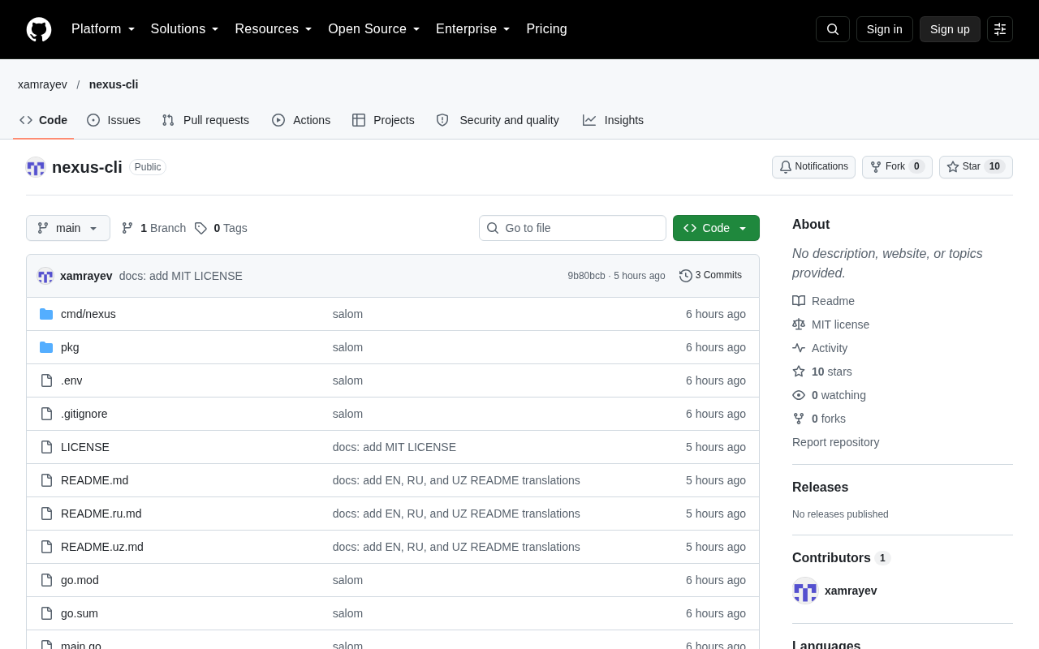View commit history clock icon
The width and height of the screenshot is (1039, 649).
[x=686, y=276]
